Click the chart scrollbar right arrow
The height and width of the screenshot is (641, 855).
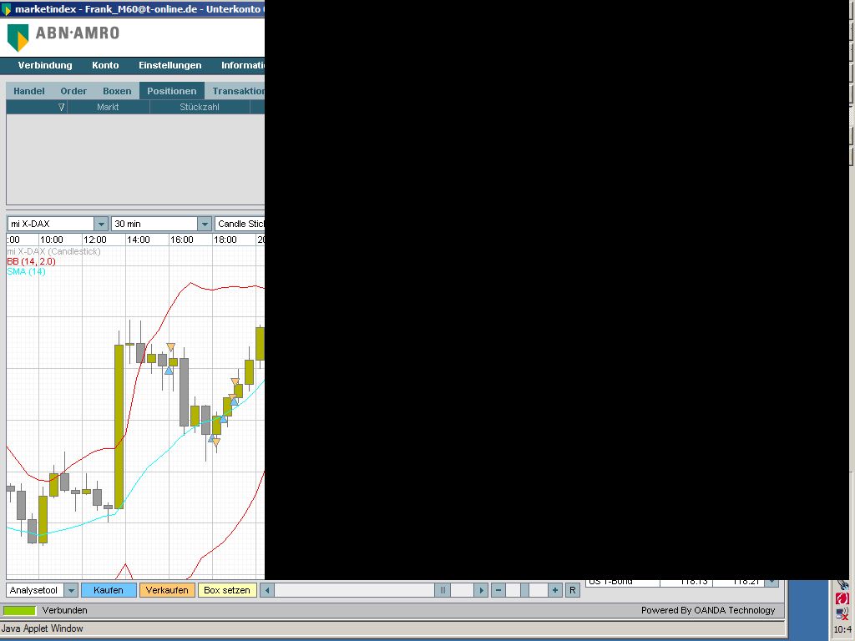480,590
